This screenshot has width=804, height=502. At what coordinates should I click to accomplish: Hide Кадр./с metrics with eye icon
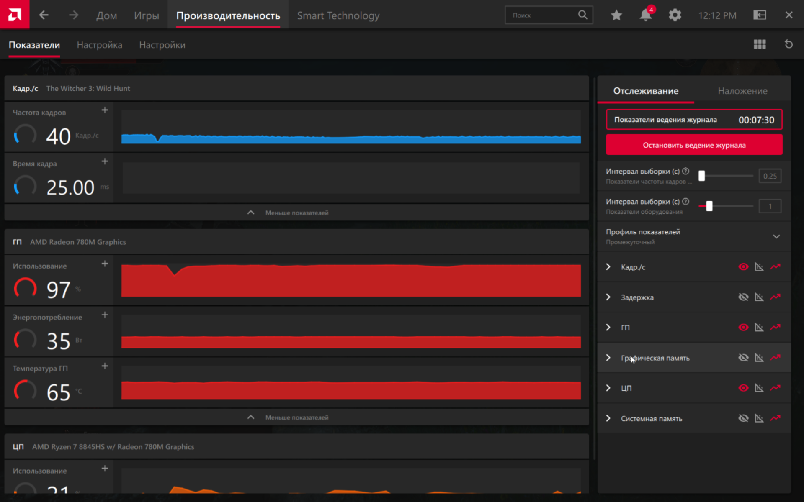coord(743,266)
